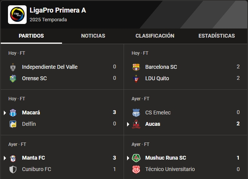Viewport: 248px width, 179px height.
Task: Click the Aucas team crest
Action: [x=136, y=124]
